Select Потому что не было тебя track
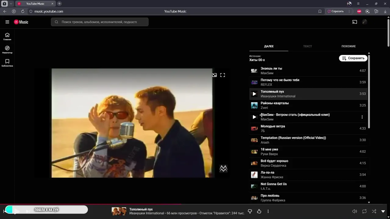 (x=308, y=82)
